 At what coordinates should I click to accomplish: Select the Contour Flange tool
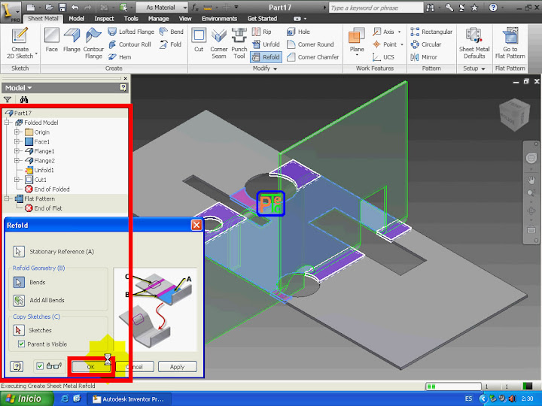point(93,43)
